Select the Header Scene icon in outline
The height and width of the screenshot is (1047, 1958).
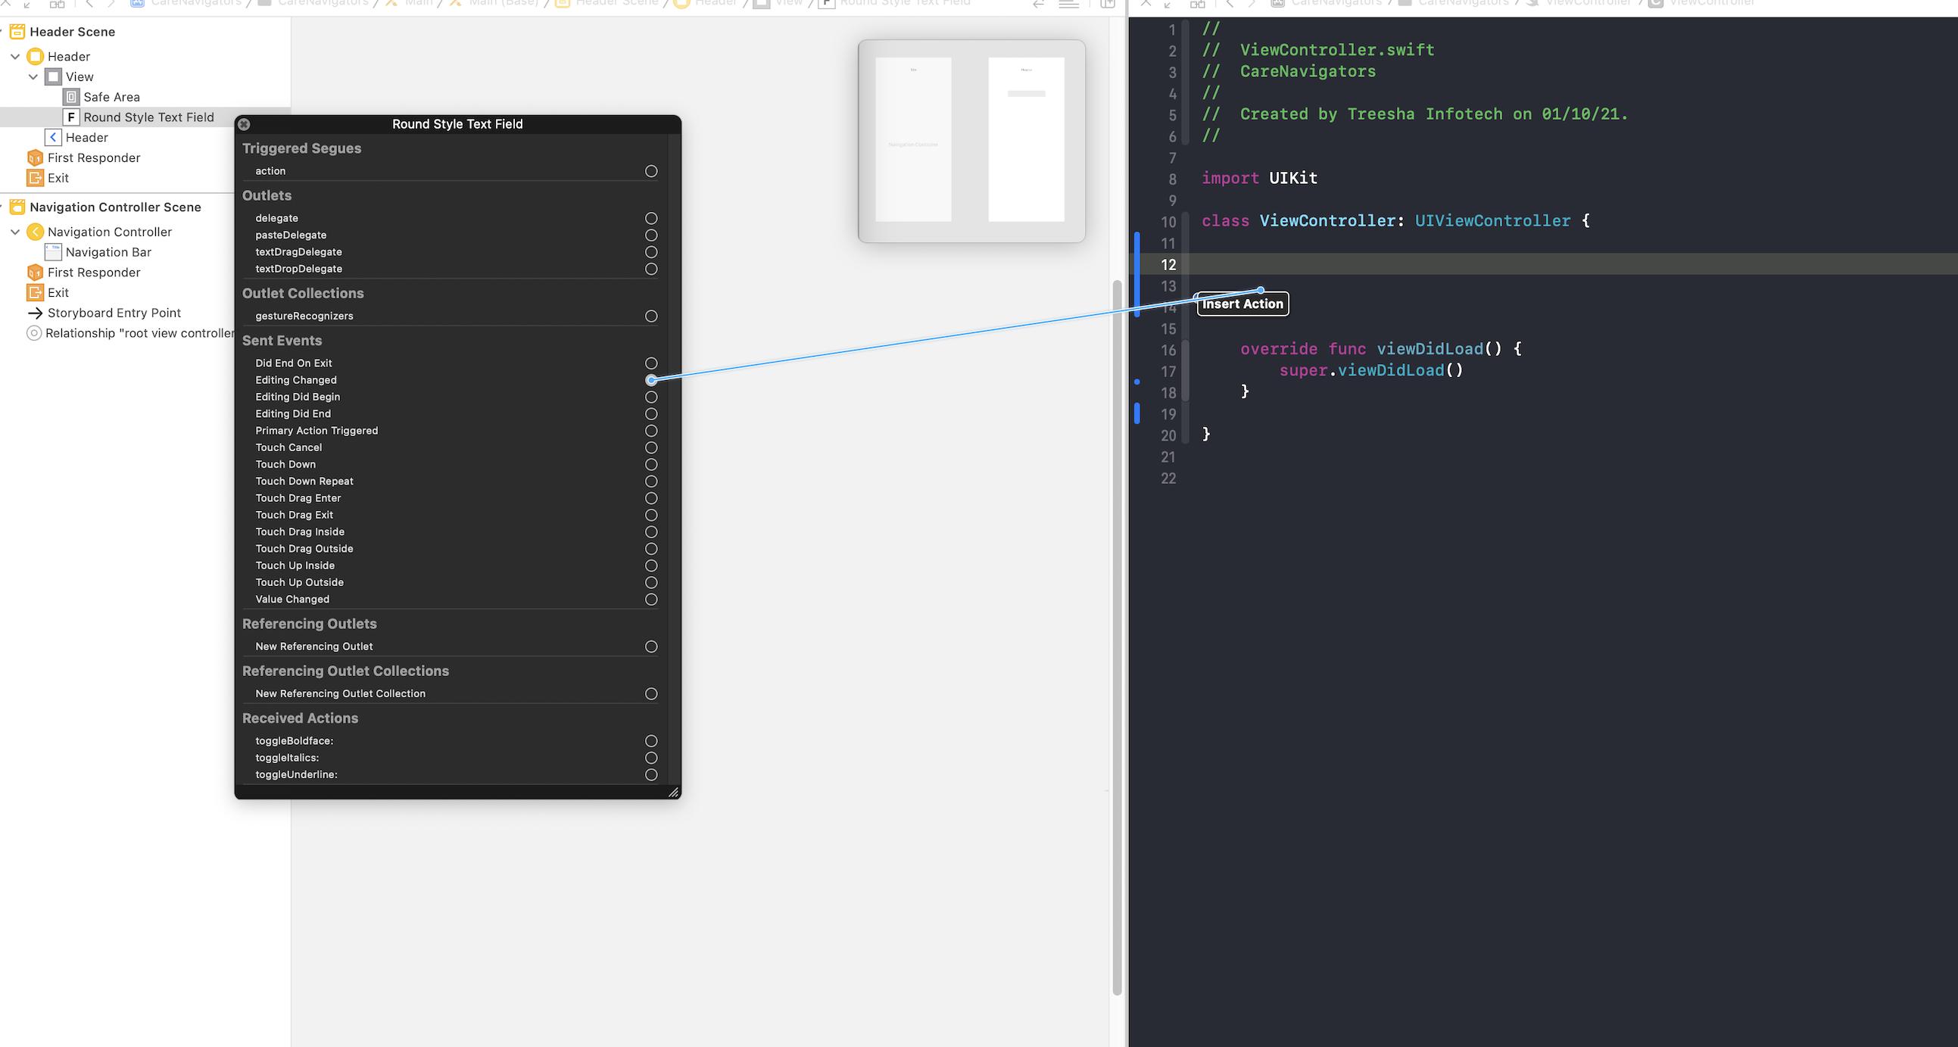click(17, 32)
